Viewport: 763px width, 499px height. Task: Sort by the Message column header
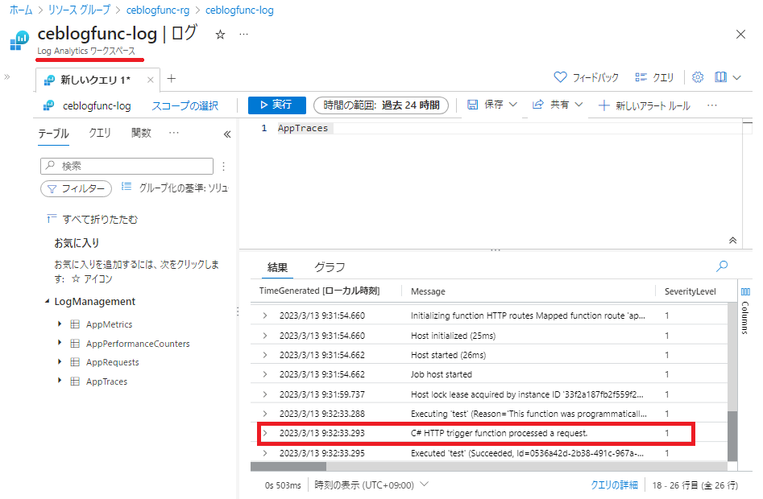[x=428, y=291]
